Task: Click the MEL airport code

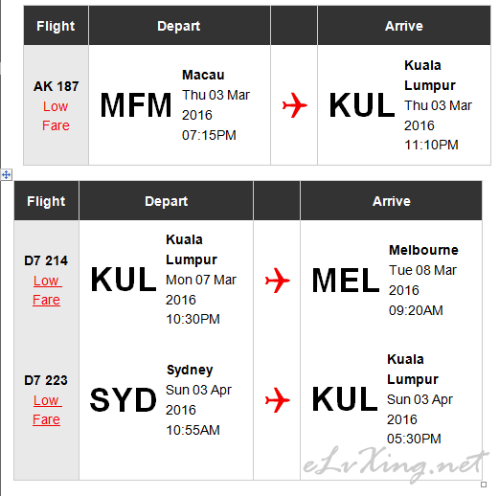Action: point(346,281)
